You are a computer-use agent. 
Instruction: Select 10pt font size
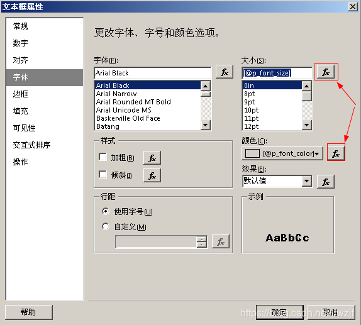[x=272, y=110]
